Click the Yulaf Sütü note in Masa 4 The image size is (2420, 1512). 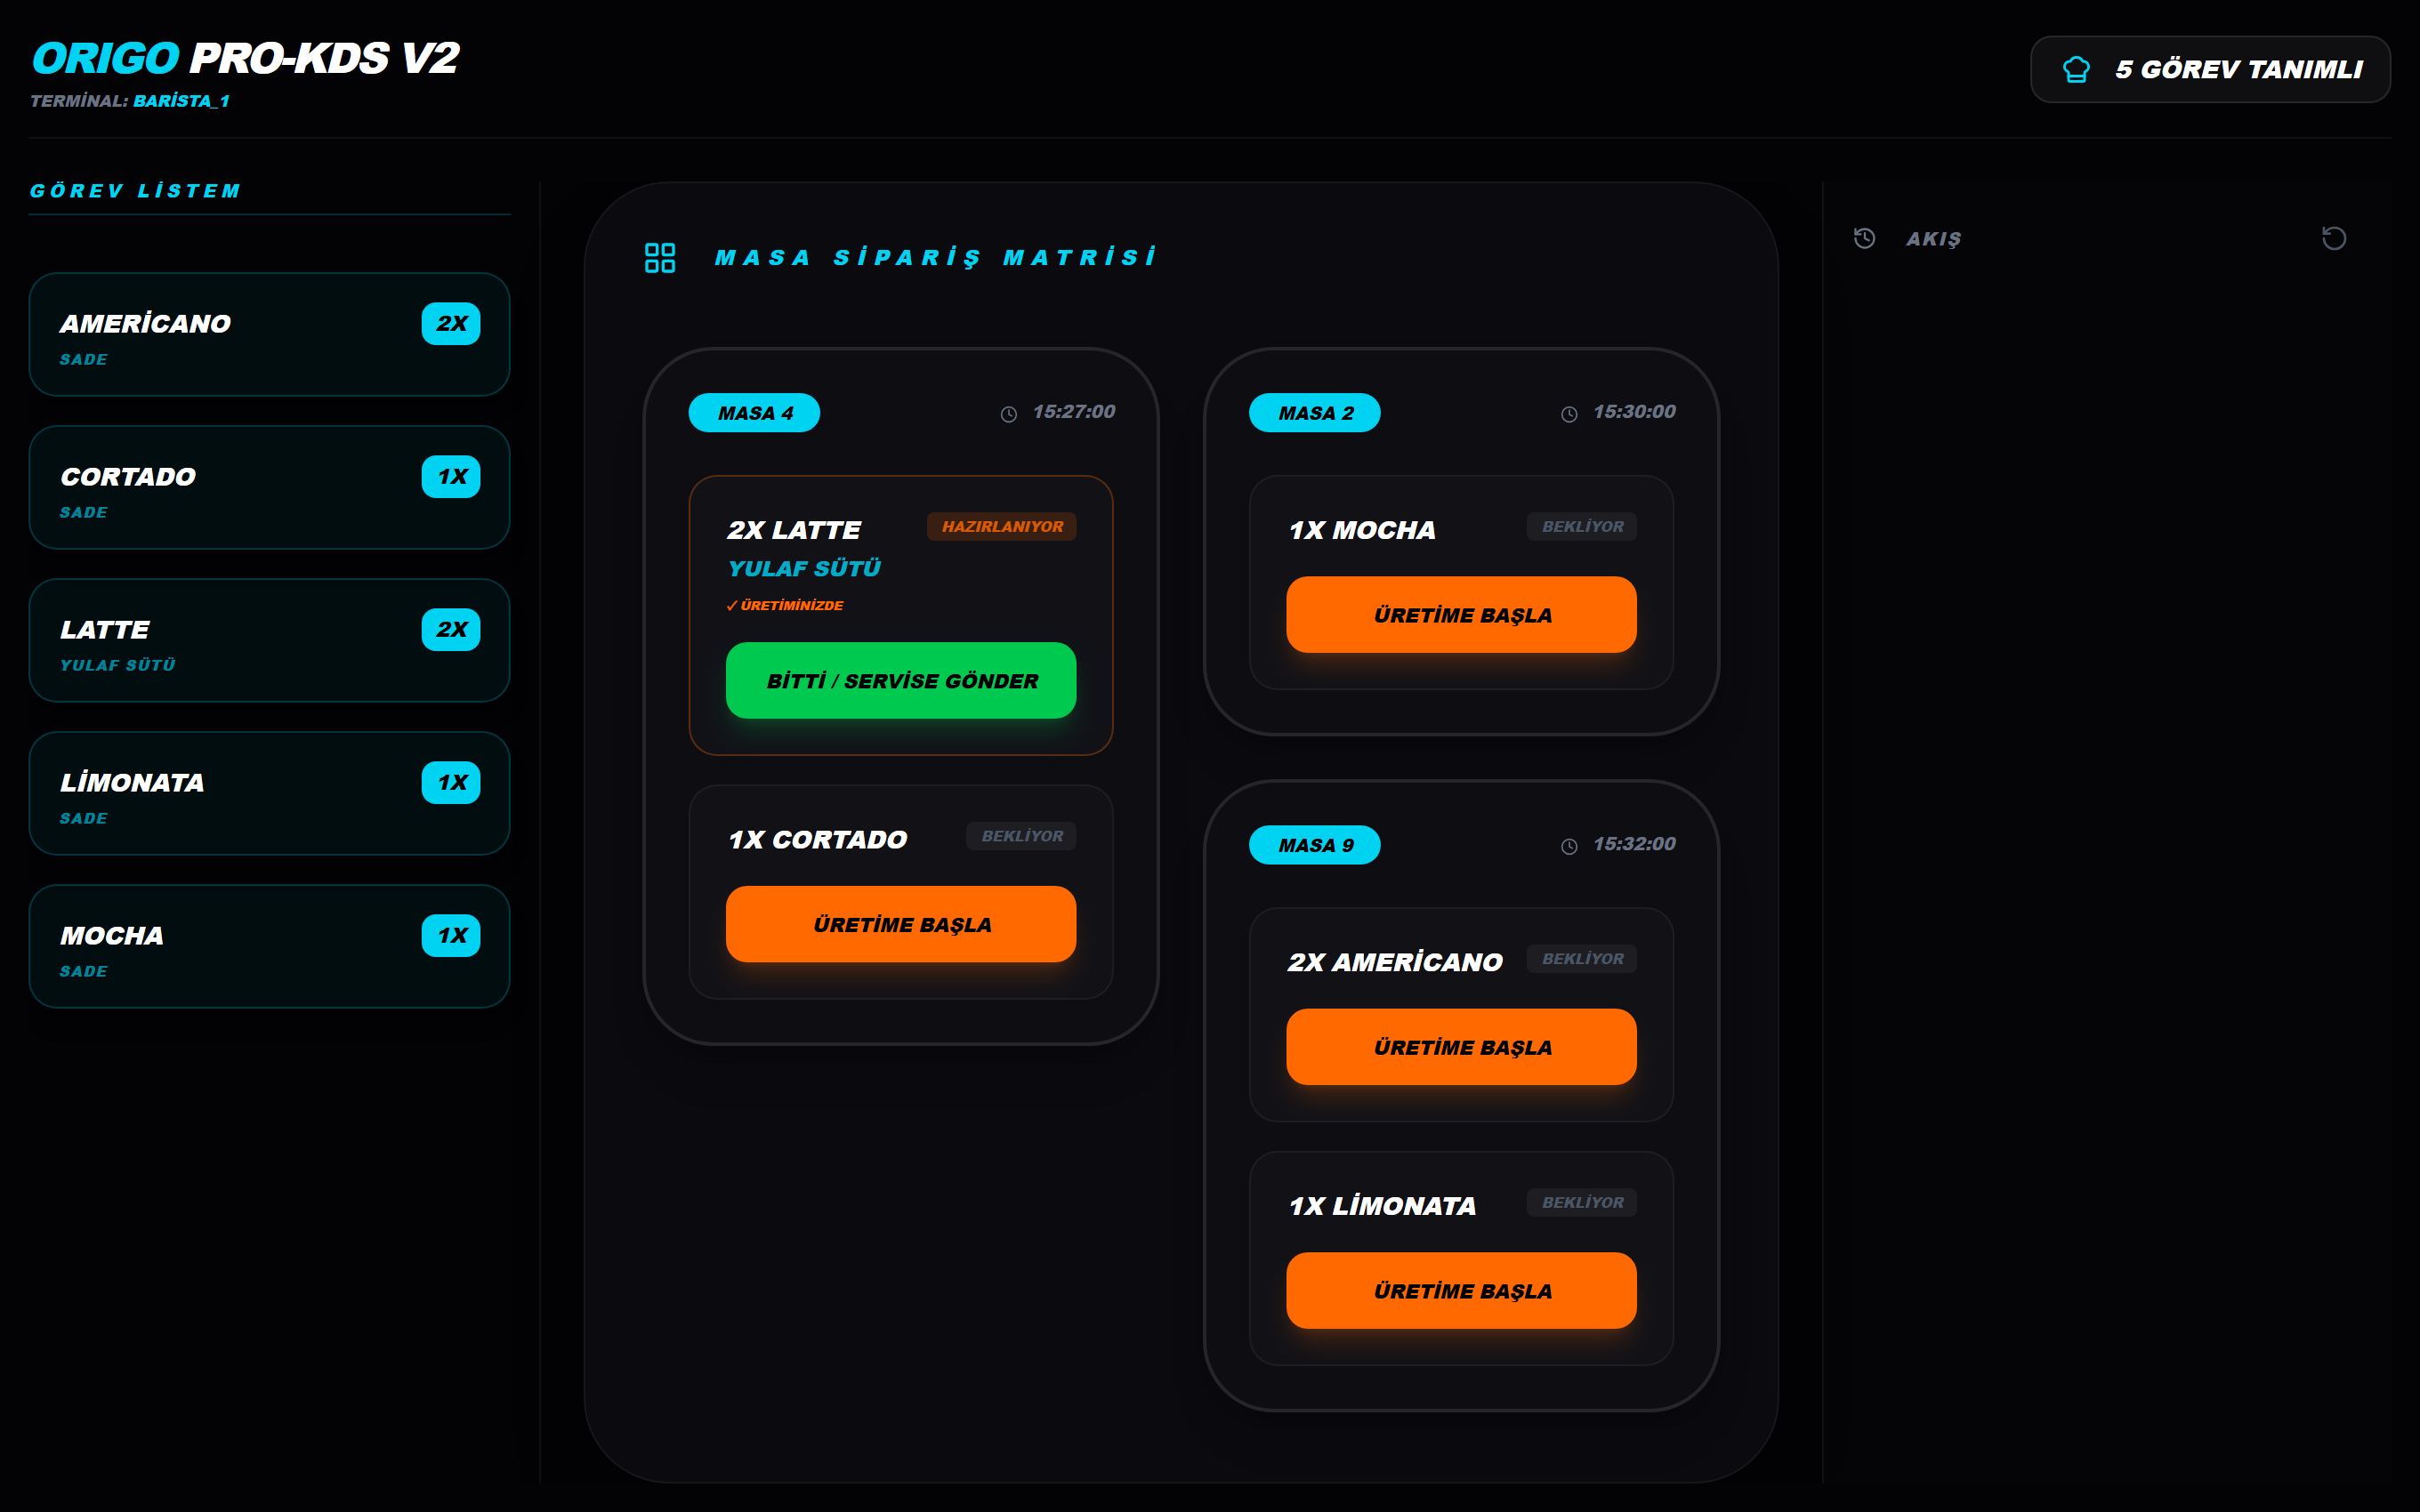point(804,568)
